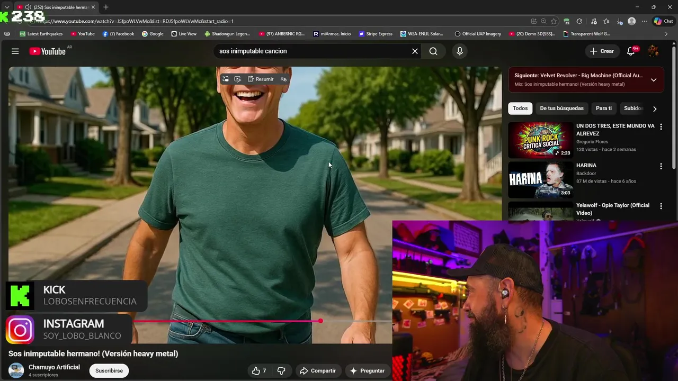
Task: Subscribe with the Suscribirse button
Action: click(109, 371)
